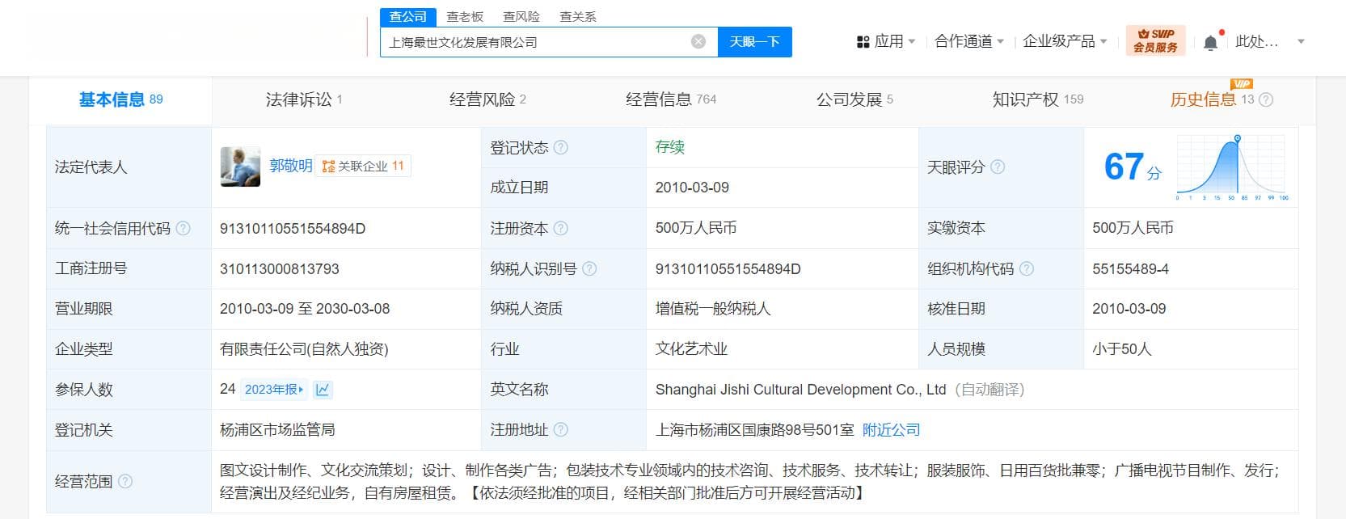Click the help icon beside 纳税人识别号
Screen dimensions: 1346x519
pos(589,268)
